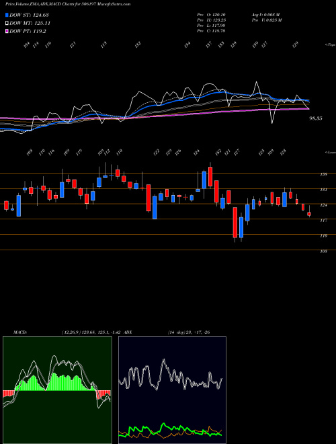Click the 131 price axis label
This screenshot has width=336, height=444.
[323, 190]
